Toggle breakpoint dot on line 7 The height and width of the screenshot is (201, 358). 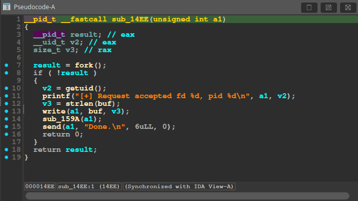click(x=6, y=65)
